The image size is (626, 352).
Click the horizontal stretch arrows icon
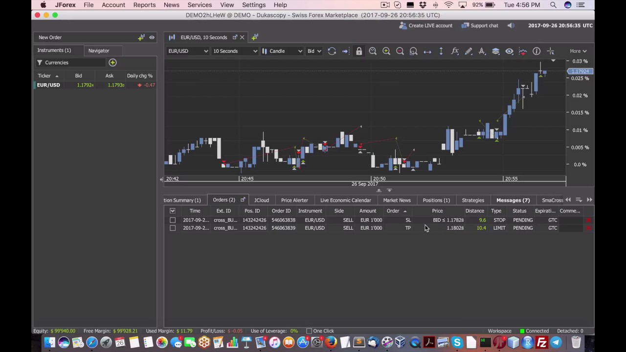coord(427,51)
